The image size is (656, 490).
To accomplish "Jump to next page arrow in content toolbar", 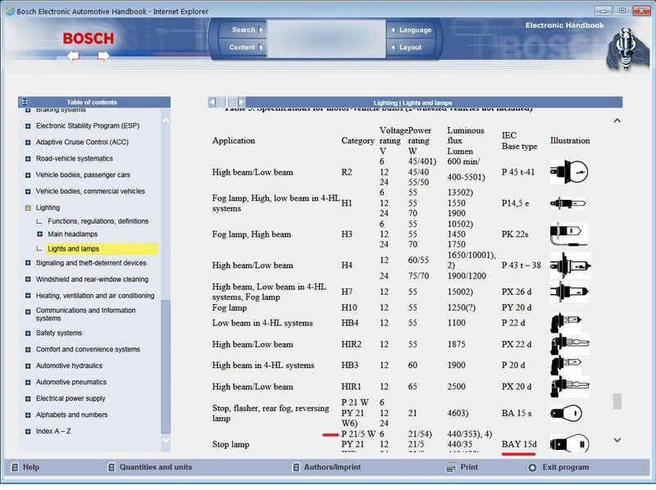I will click(x=241, y=102).
